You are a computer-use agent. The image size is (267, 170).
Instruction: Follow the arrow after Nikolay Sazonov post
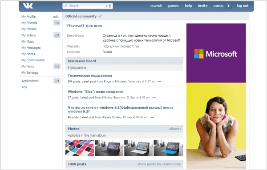tap(154, 98)
